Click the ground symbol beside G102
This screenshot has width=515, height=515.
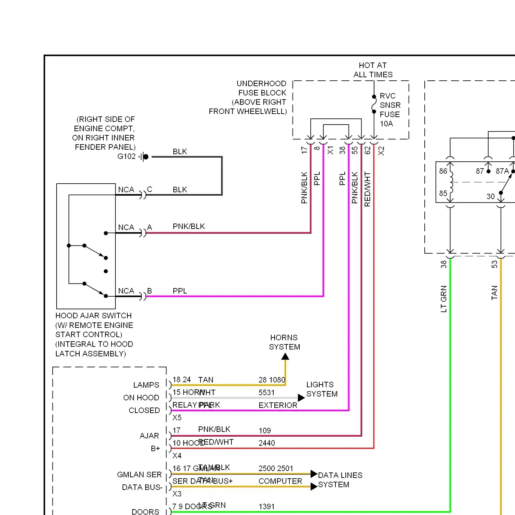point(144,157)
